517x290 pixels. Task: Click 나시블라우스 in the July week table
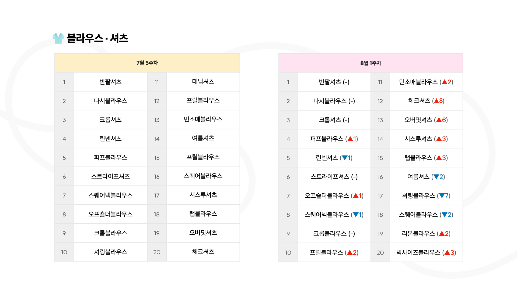point(111,101)
